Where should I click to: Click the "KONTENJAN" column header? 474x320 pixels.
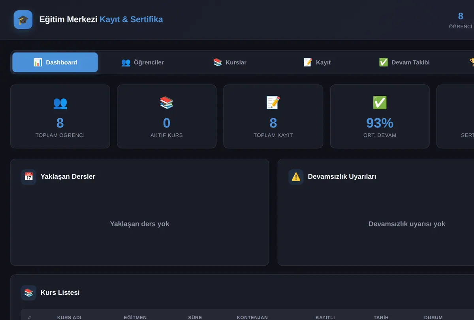click(x=252, y=318)
